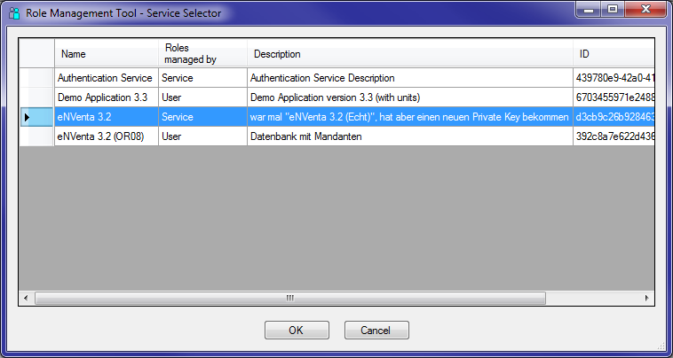
Task: Select the eNVenta 3.2 name cell
Action: click(107, 117)
